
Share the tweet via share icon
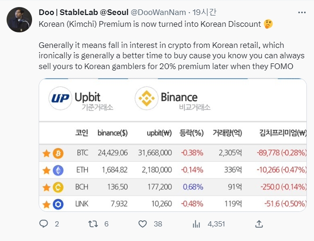[x=258, y=224]
